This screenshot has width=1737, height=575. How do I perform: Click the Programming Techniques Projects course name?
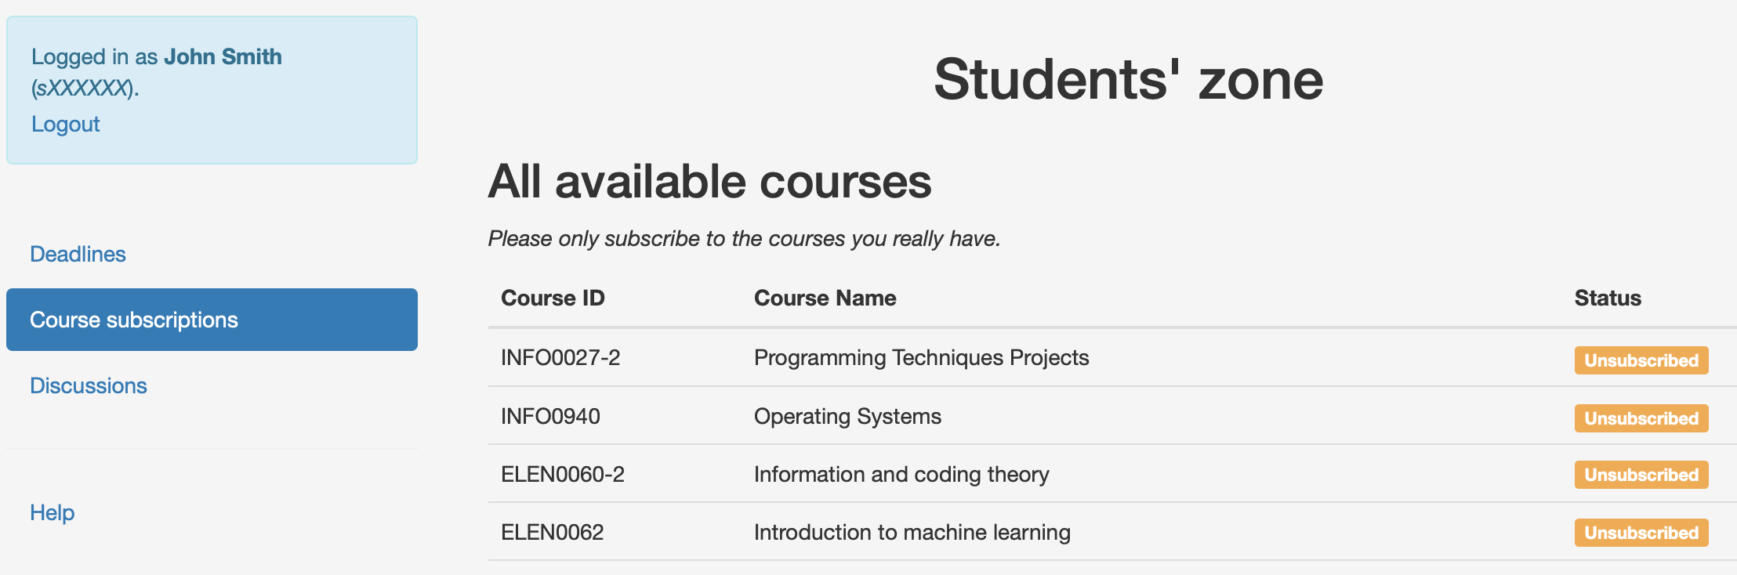pyautogui.click(x=921, y=358)
